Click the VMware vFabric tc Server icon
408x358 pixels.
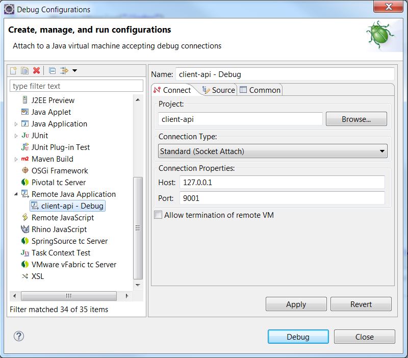click(25, 264)
